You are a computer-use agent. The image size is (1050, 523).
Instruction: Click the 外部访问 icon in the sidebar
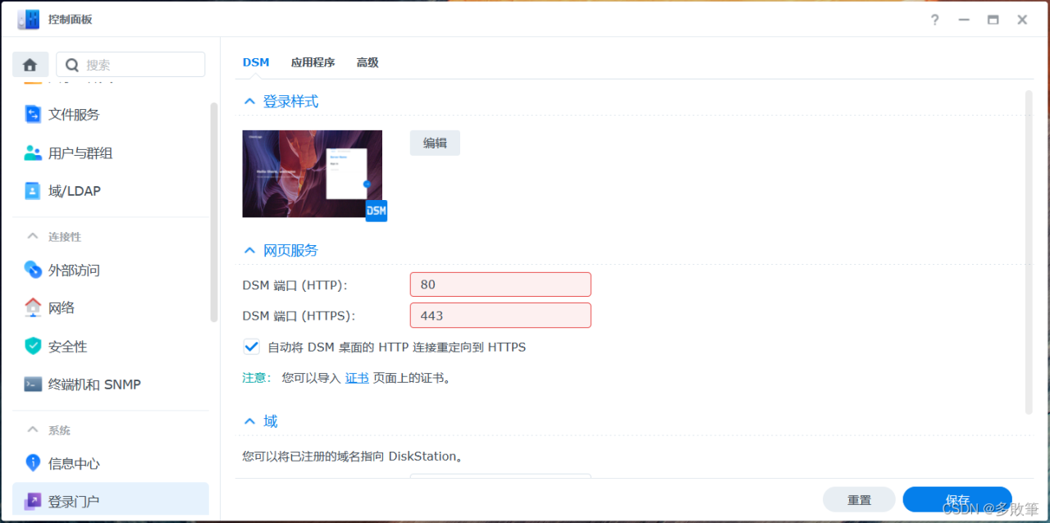pyautogui.click(x=33, y=270)
